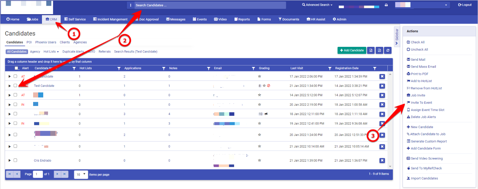Delete row registered 17 Jan 2022 1:34:59 PM
This screenshot has width=478, height=189.
pos(382,76)
